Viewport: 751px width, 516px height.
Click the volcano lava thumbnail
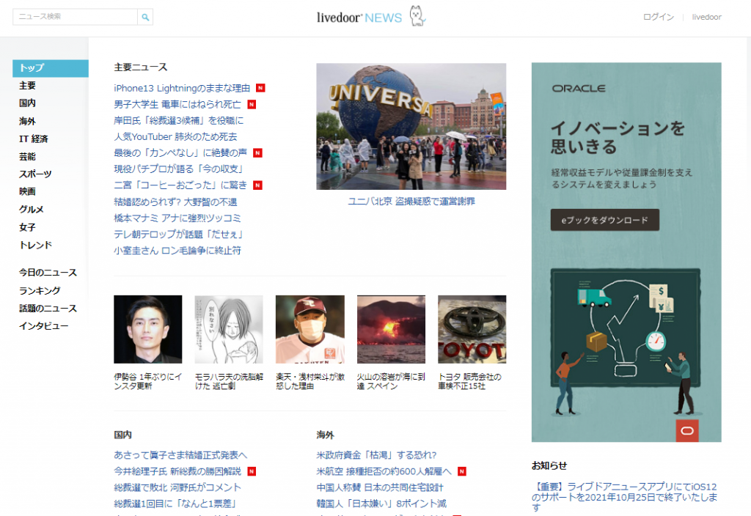pyautogui.click(x=392, y=329)
